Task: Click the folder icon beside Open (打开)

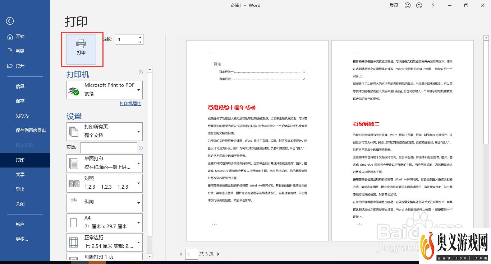Action: 10,66
